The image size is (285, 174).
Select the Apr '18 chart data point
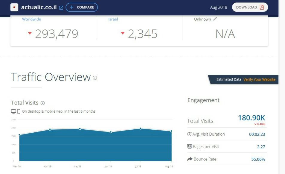(x=50, y=129)
